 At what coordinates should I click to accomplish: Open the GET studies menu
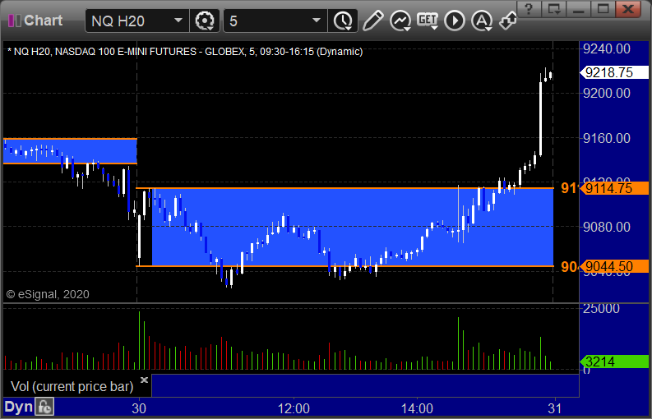[x=428, y=21]
